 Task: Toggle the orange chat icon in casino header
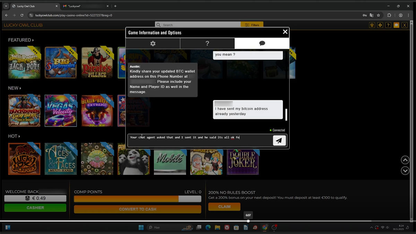[x=396, y=25]
